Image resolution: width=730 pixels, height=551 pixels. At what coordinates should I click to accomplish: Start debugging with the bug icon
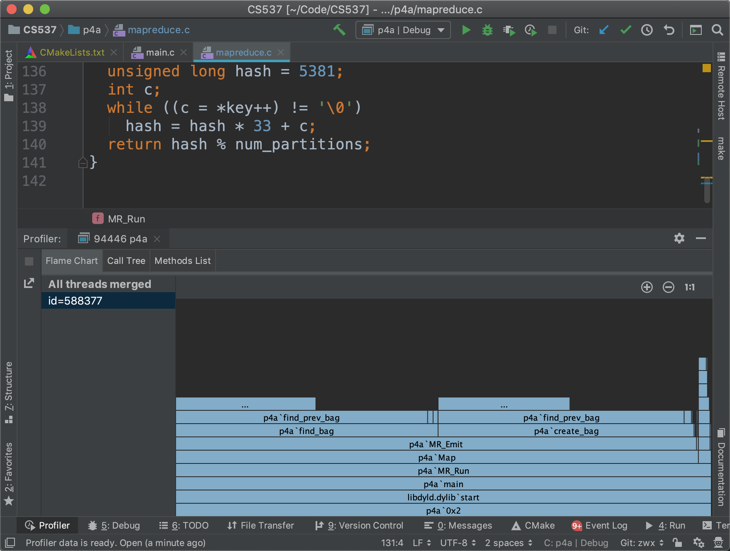point(487,30)
